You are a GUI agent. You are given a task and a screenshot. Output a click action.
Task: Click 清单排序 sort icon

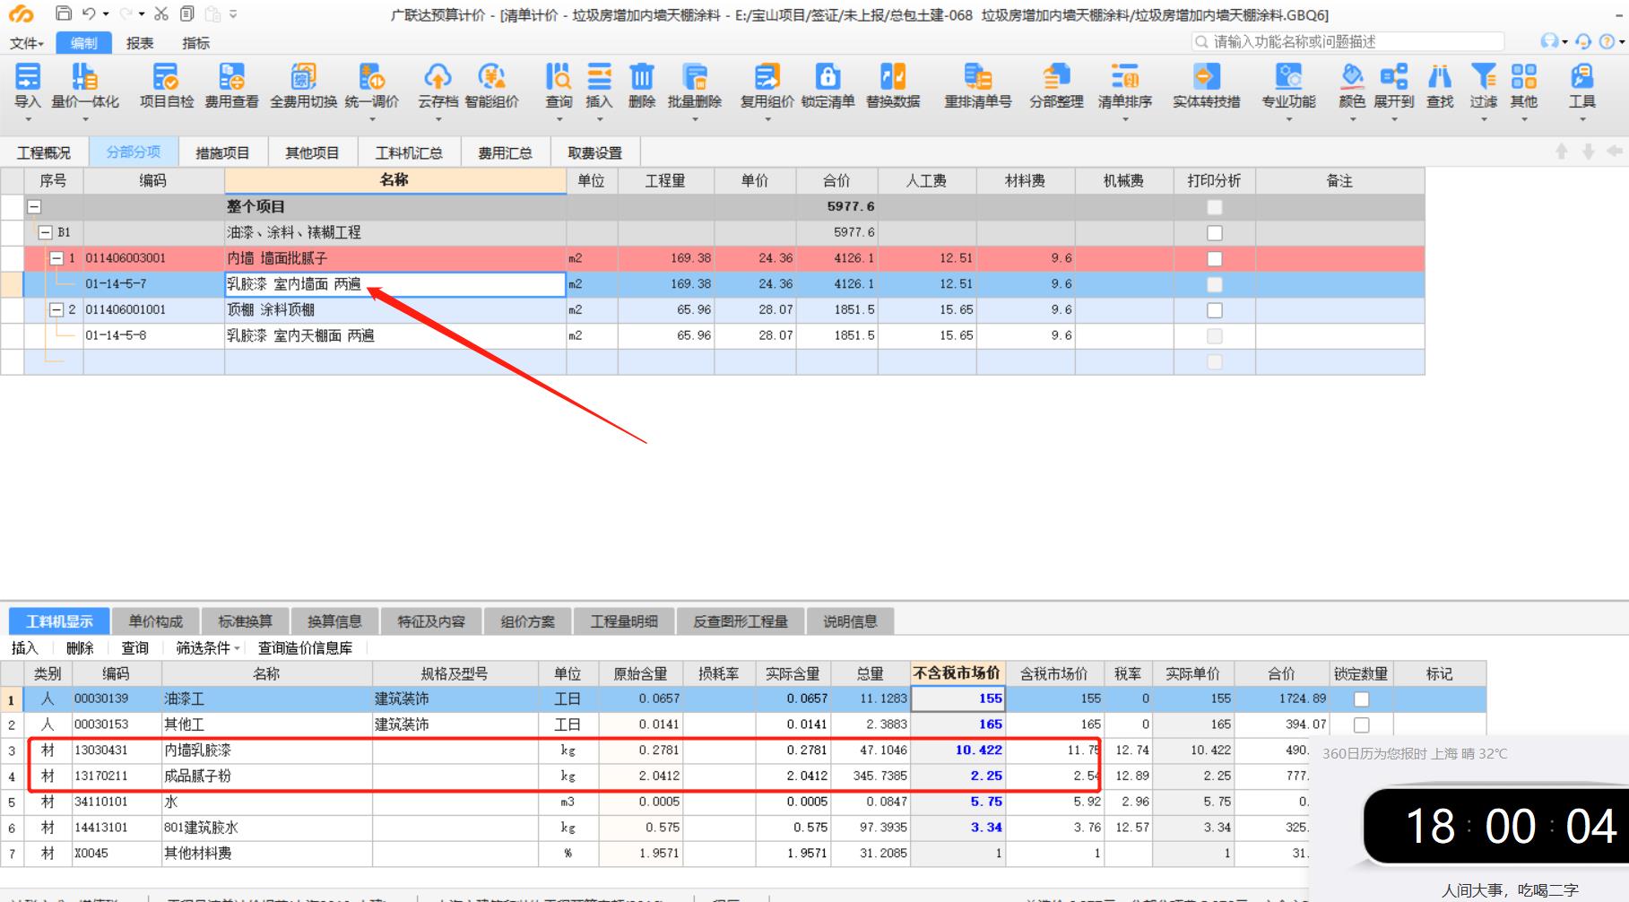tap(1124, 77)
